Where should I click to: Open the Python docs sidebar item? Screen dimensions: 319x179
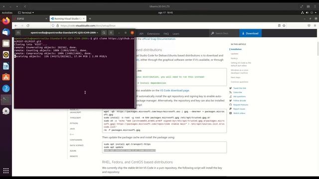(74, 123)
